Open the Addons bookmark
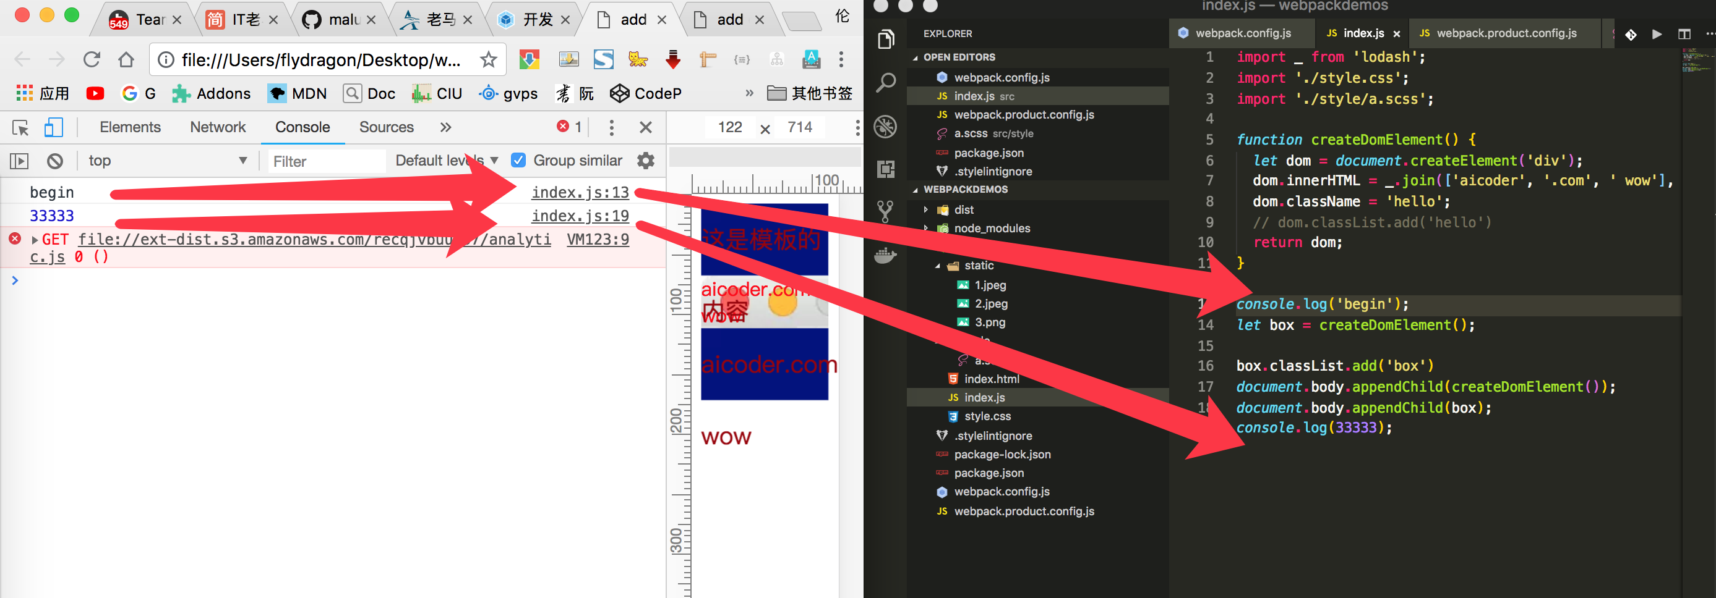Screen dimensions: 1716x598 tap(211, 94)
